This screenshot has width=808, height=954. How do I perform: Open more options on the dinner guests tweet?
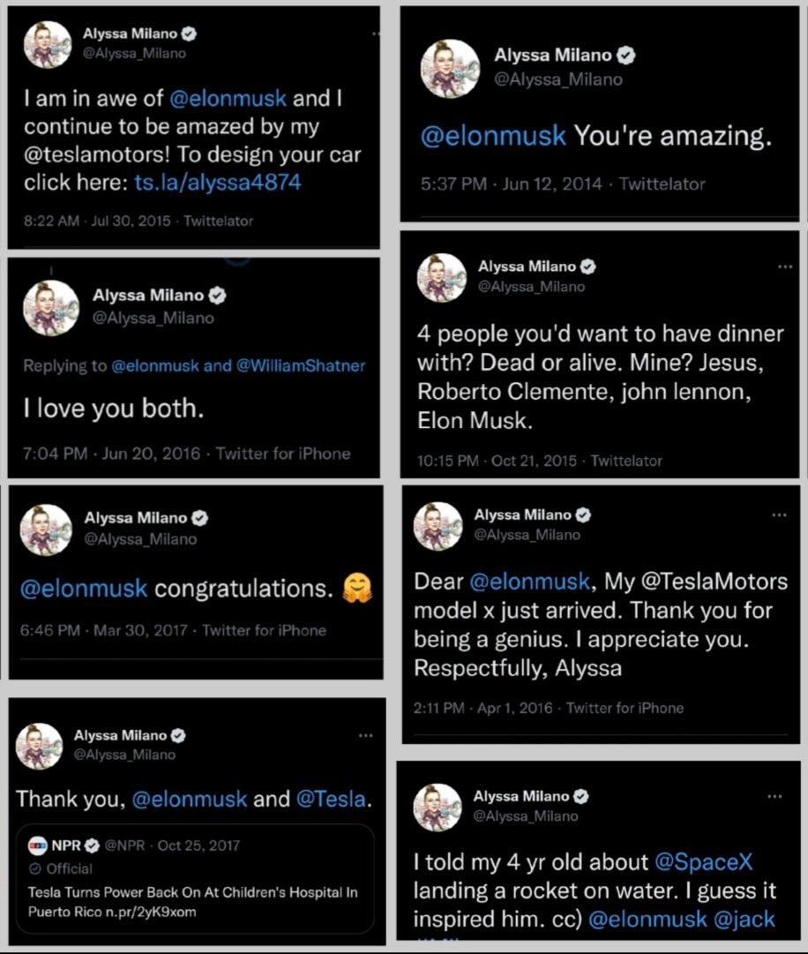(784, 267)
